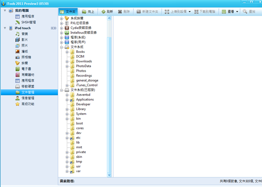Collapse the iPod touch sidebar group

point(5,28)
